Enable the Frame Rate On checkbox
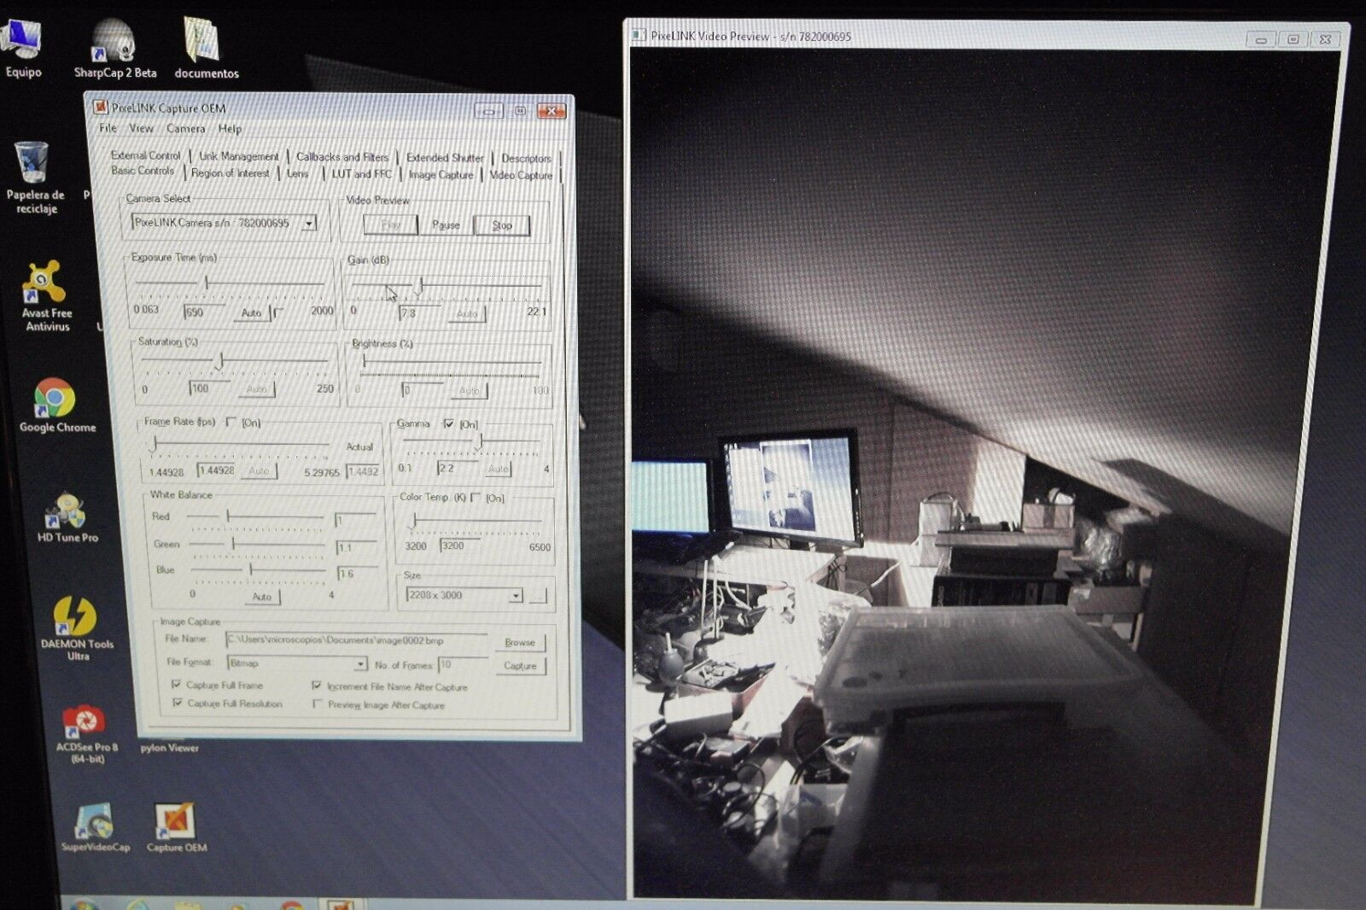The height and width of the screenshot is (910, 1366). point(231,422)
